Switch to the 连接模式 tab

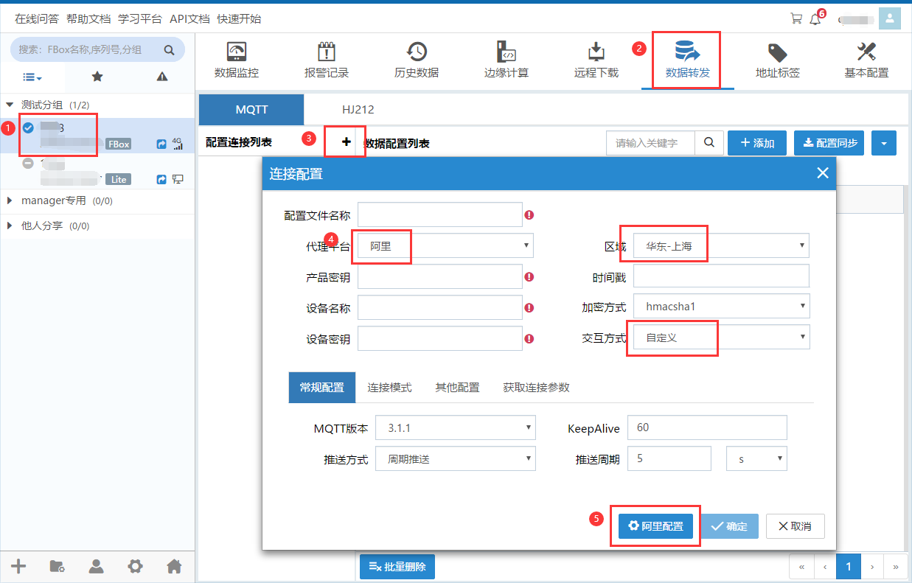389,388
